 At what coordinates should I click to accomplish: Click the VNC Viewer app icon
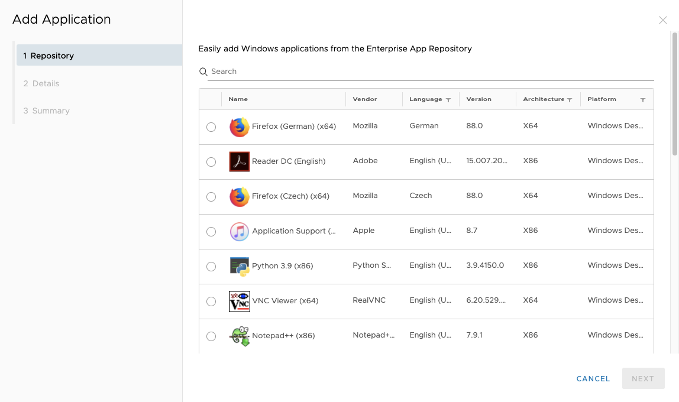pyautogui.click(x=239, y=301)
